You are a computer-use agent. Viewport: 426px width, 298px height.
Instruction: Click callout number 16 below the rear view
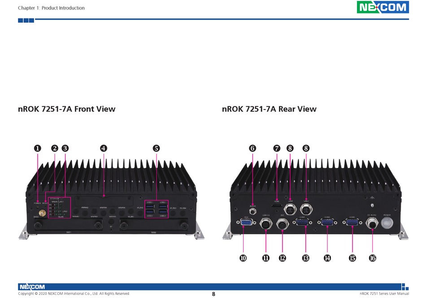(373, 258)
